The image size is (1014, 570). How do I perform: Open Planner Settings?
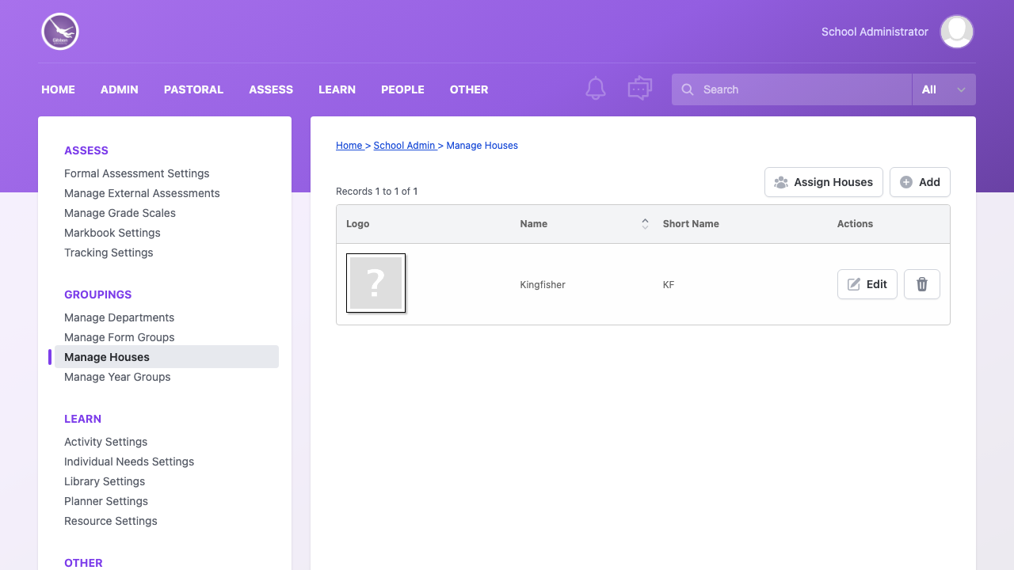106,501
